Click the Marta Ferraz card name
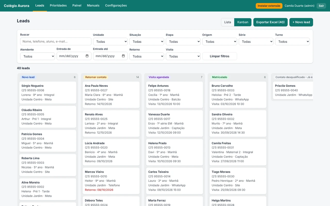Screen dimensions: 330x206 (157, 200)
